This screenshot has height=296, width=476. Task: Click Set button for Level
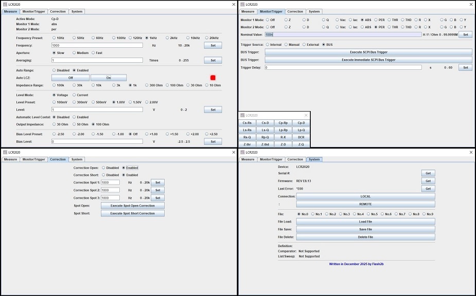(213, 110)
